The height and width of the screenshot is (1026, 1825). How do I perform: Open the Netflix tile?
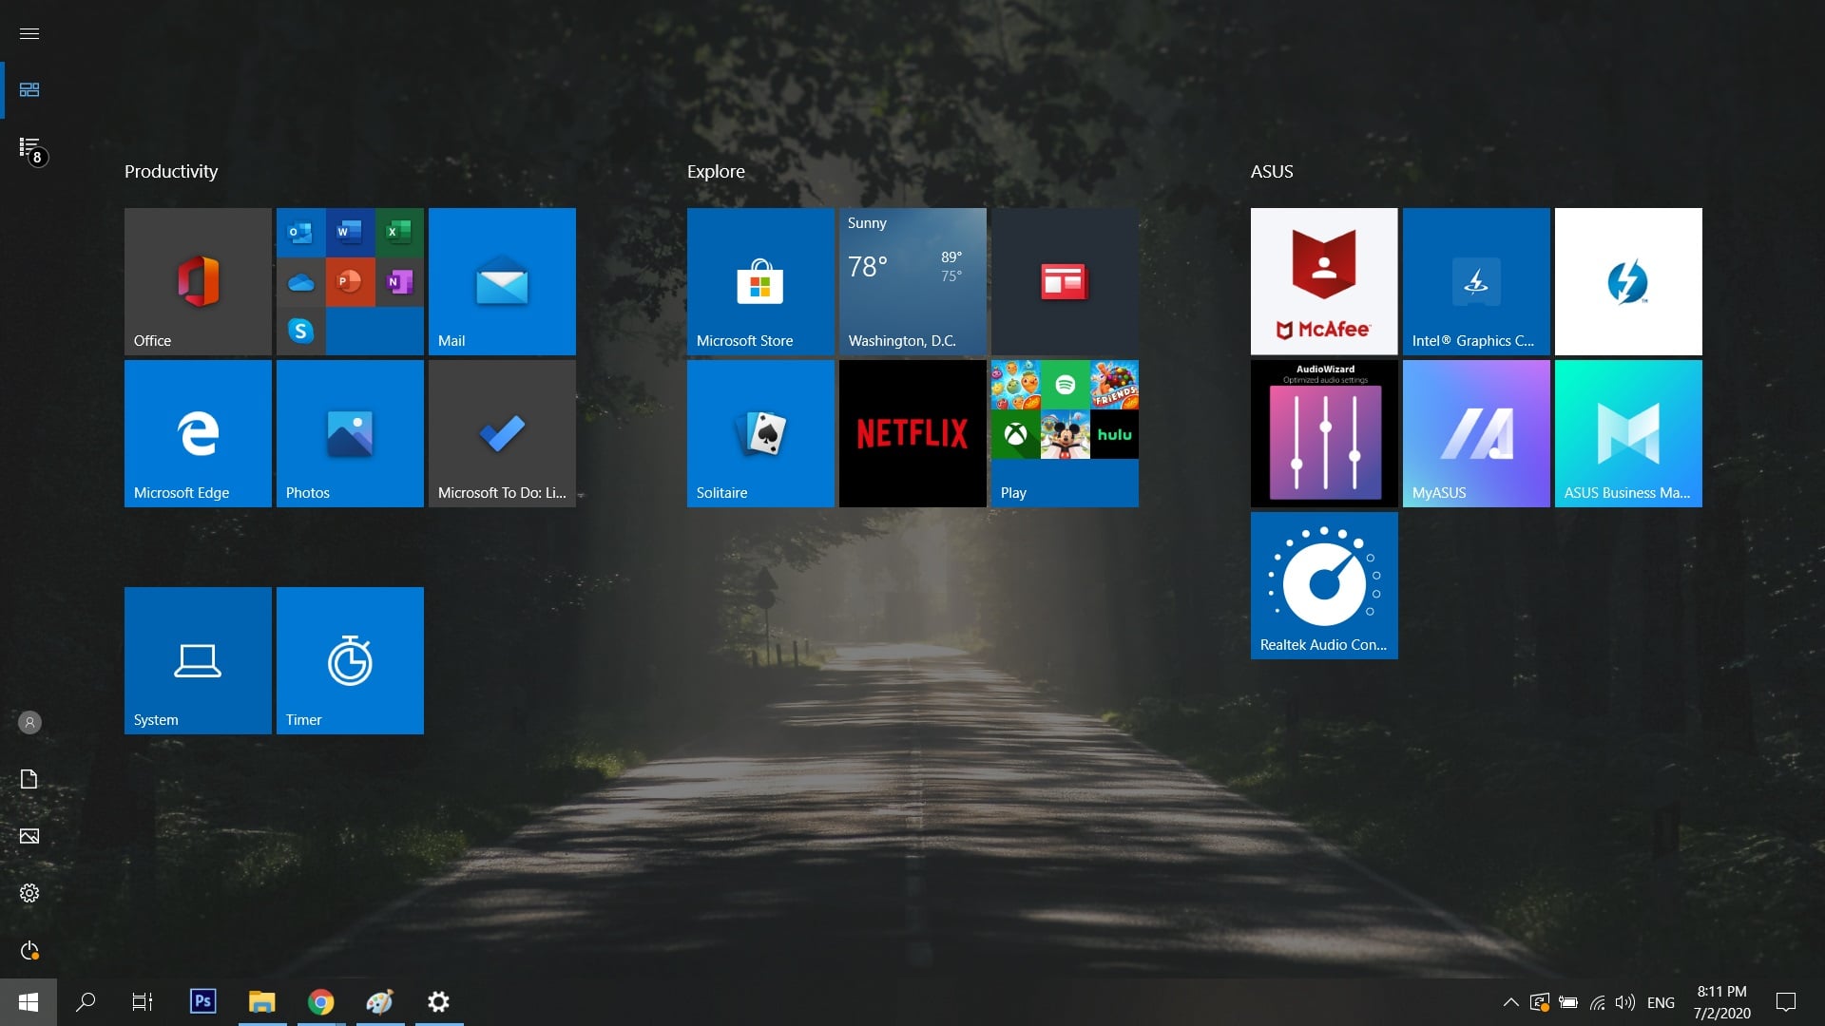pos(912,433)
